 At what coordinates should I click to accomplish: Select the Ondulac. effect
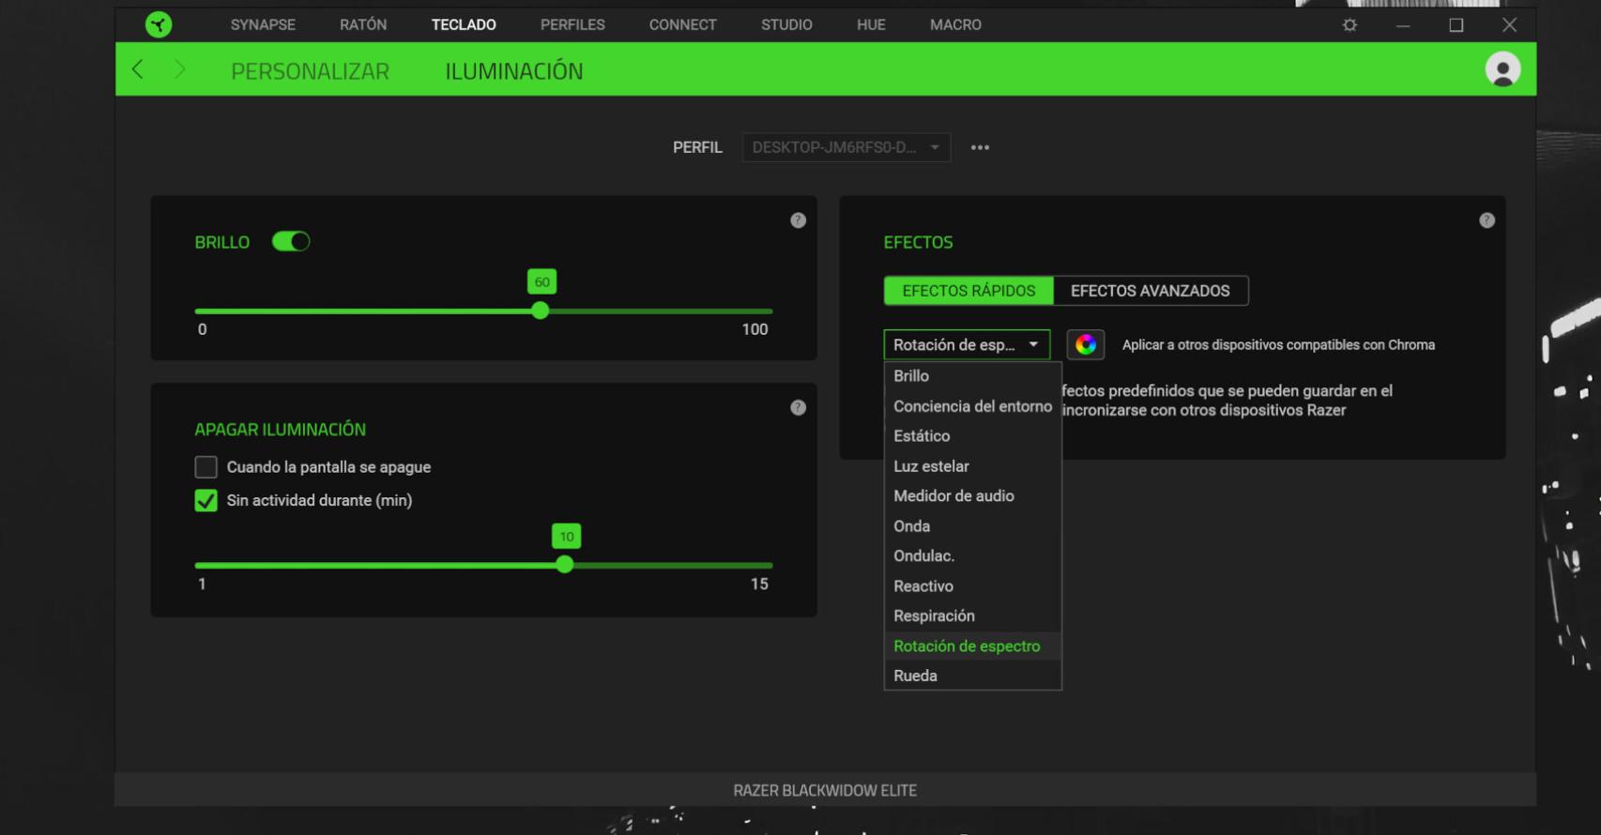(x=972, y=556)
